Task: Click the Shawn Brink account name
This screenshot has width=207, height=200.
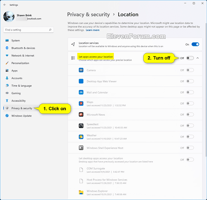Action: (x=24, y=15)
